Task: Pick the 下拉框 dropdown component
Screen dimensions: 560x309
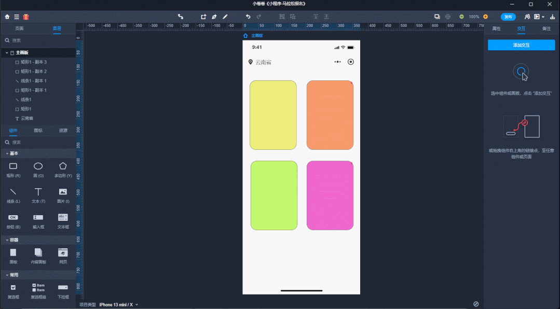Action: (x=63, y=291)
